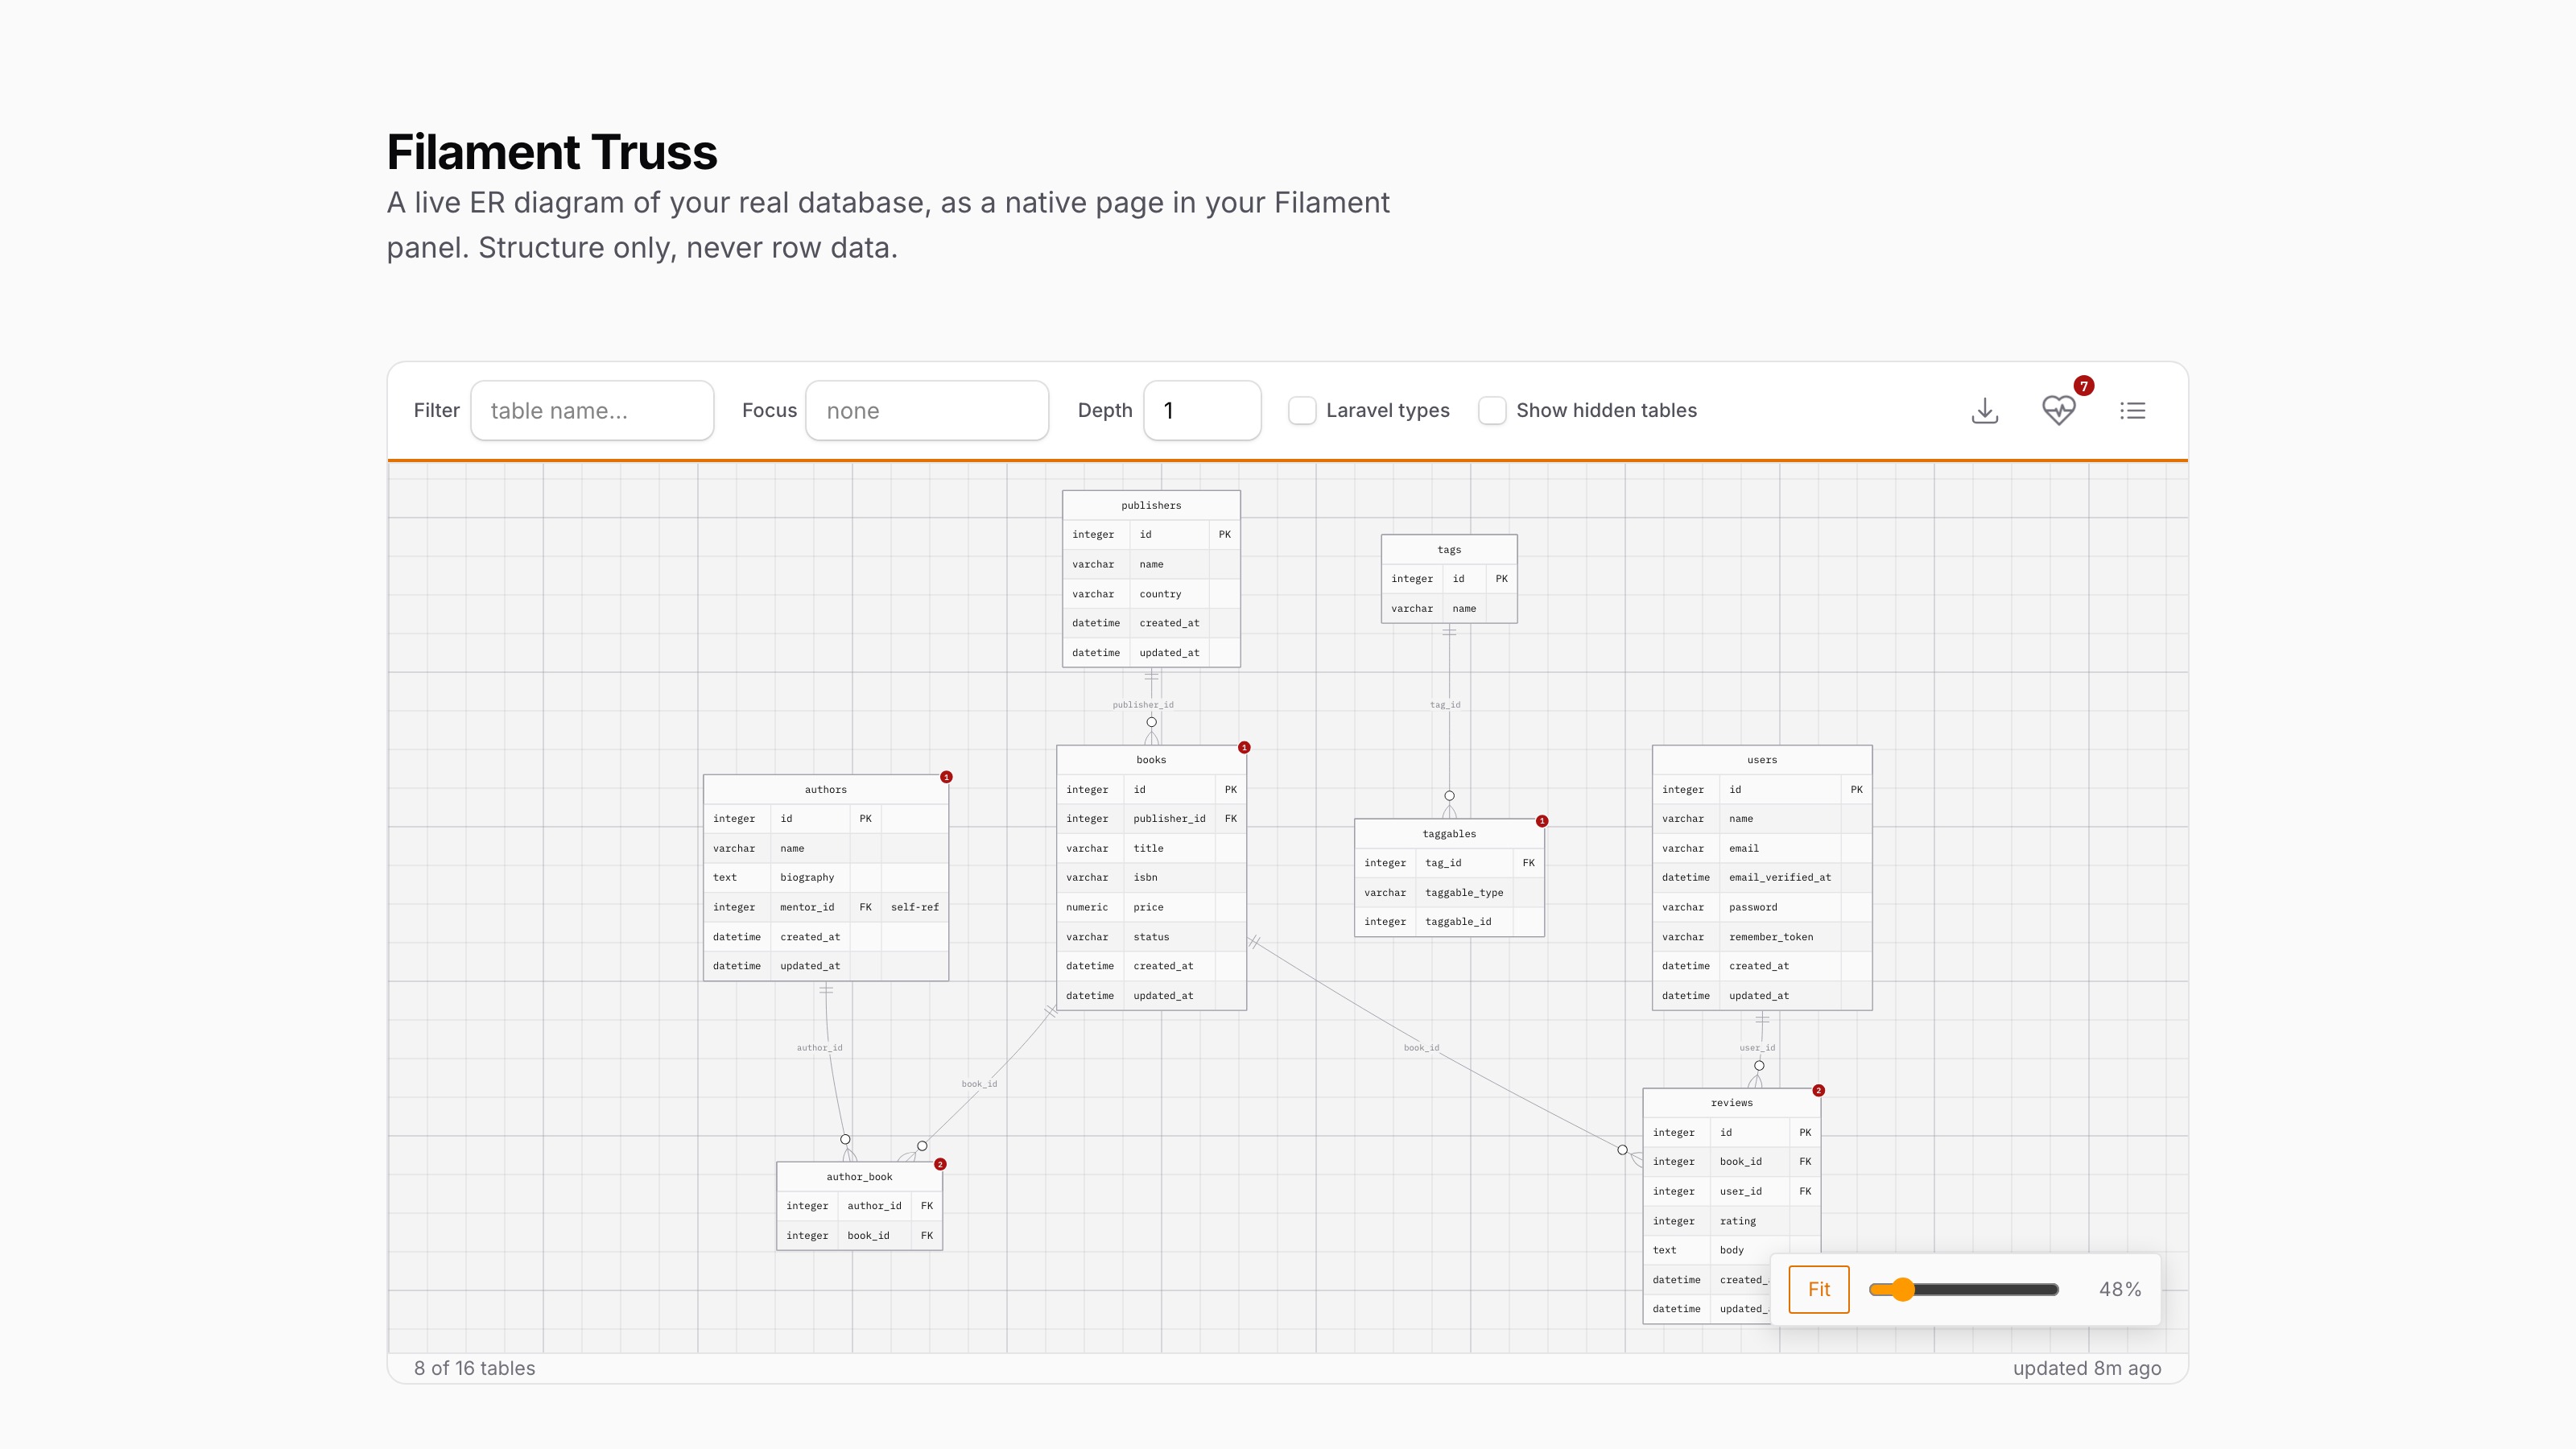Focus the Filter table name field

tap(592, 410)
